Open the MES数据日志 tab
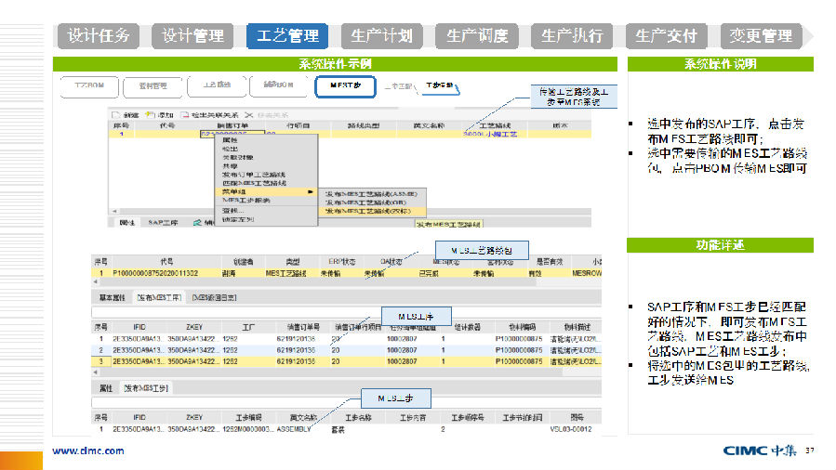This screenshot has height=470, width=836. 214,297
